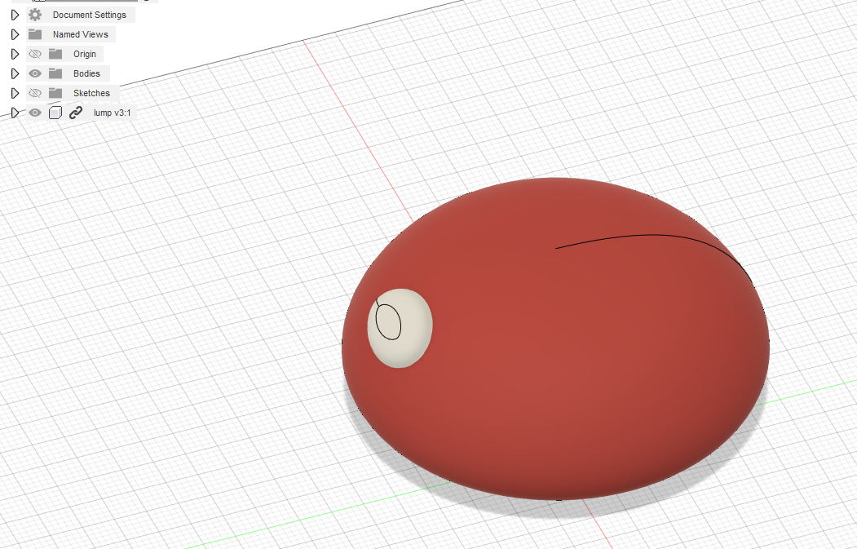Viewport: 857px width, 549px height.
Task: Click the Origin folder icon
Action: (55, 54)
